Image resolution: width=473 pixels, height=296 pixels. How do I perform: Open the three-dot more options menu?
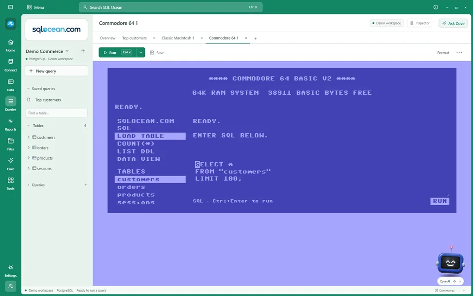[x=459, y=53]
